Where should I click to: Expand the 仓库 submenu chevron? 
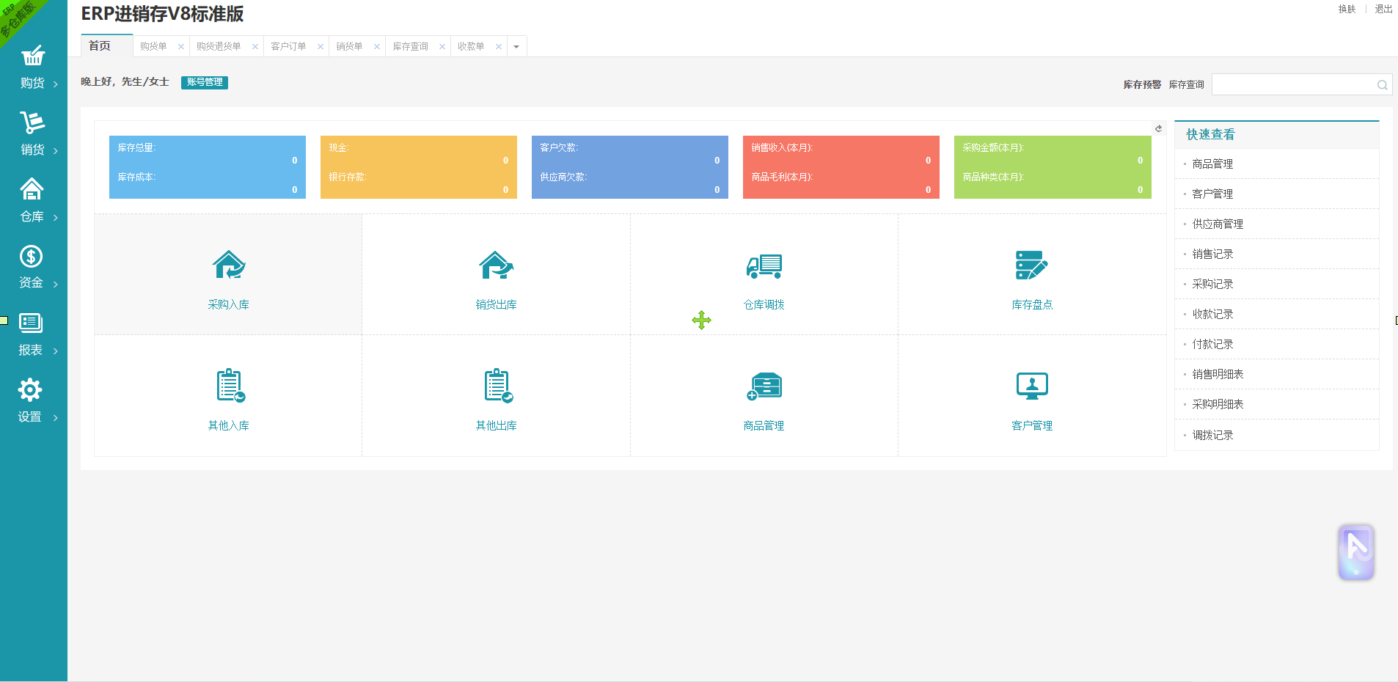[56, 218]
